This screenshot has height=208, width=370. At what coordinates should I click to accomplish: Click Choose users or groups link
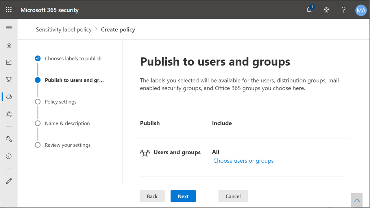coord(243,161)
